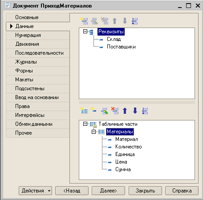Switch to the Формы tab
The image size is (203, 200).
pyautogui.click(x=38, y=71)
